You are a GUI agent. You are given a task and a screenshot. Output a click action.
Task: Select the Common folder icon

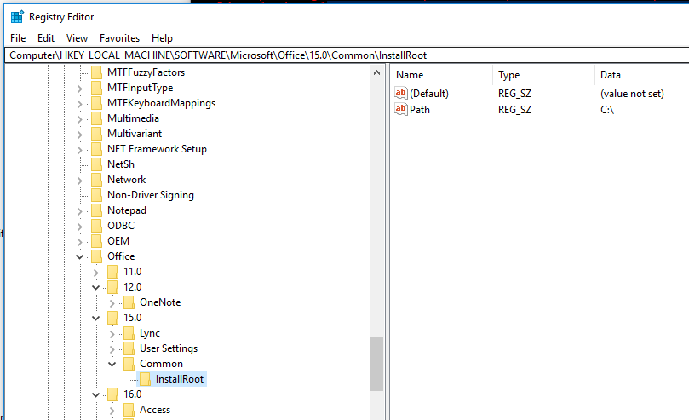(x=129, y=364)
